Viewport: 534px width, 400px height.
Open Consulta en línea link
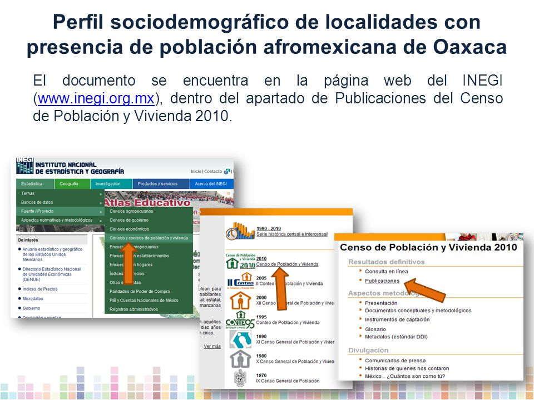click(x=386, y=271)
